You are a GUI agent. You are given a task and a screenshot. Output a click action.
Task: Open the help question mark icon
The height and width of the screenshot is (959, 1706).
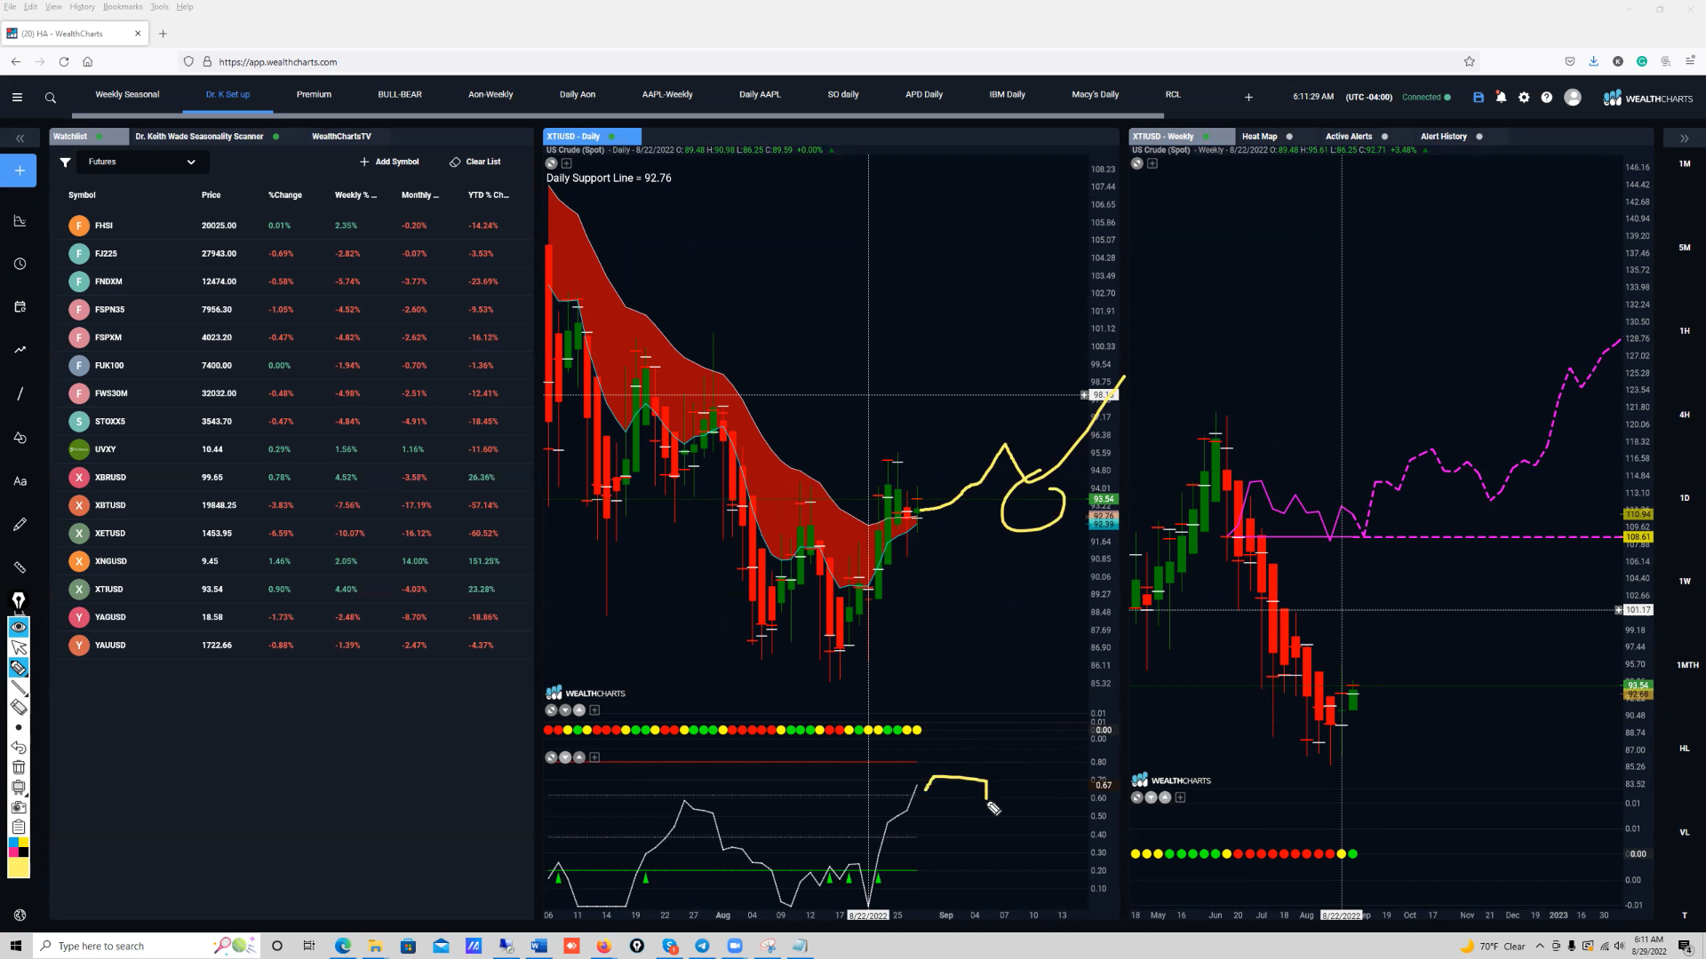click(x=1547, y=98)
